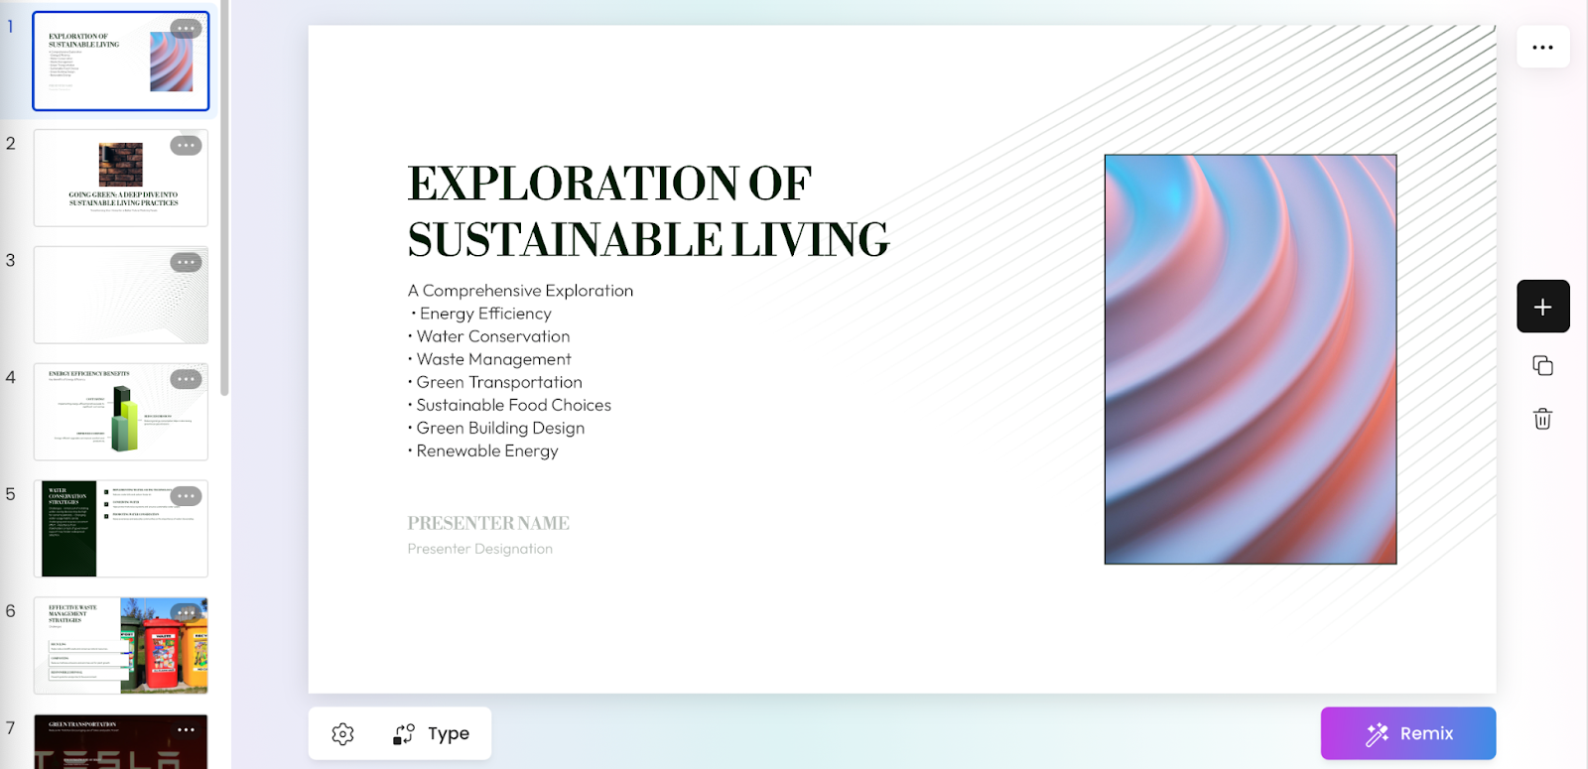Duplicate the current slide

coord(1542,366)
